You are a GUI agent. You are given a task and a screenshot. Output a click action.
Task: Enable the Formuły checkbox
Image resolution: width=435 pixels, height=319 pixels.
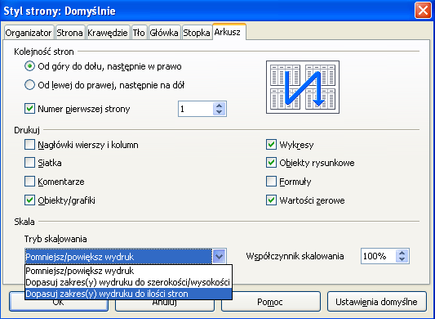pos(271,182)
